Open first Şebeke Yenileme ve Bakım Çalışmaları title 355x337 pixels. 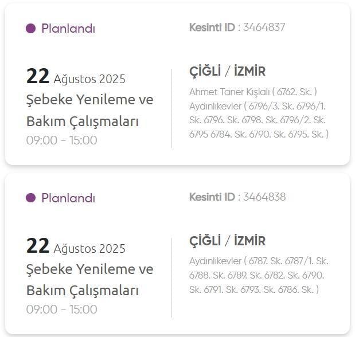click(x=89, y=111)
